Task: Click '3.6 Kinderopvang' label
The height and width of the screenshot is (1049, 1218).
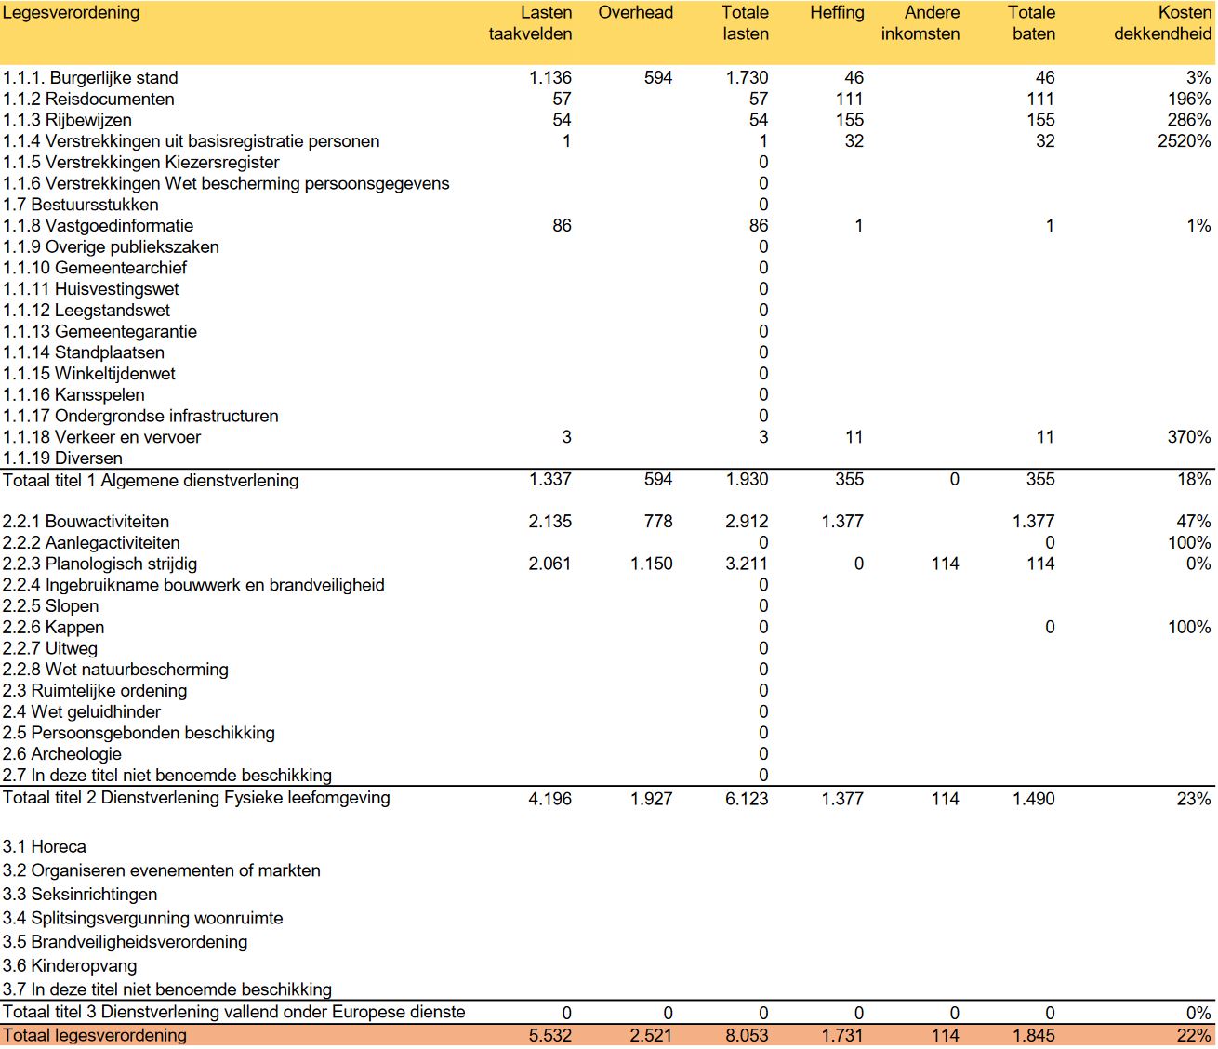Action: (70, 966)
